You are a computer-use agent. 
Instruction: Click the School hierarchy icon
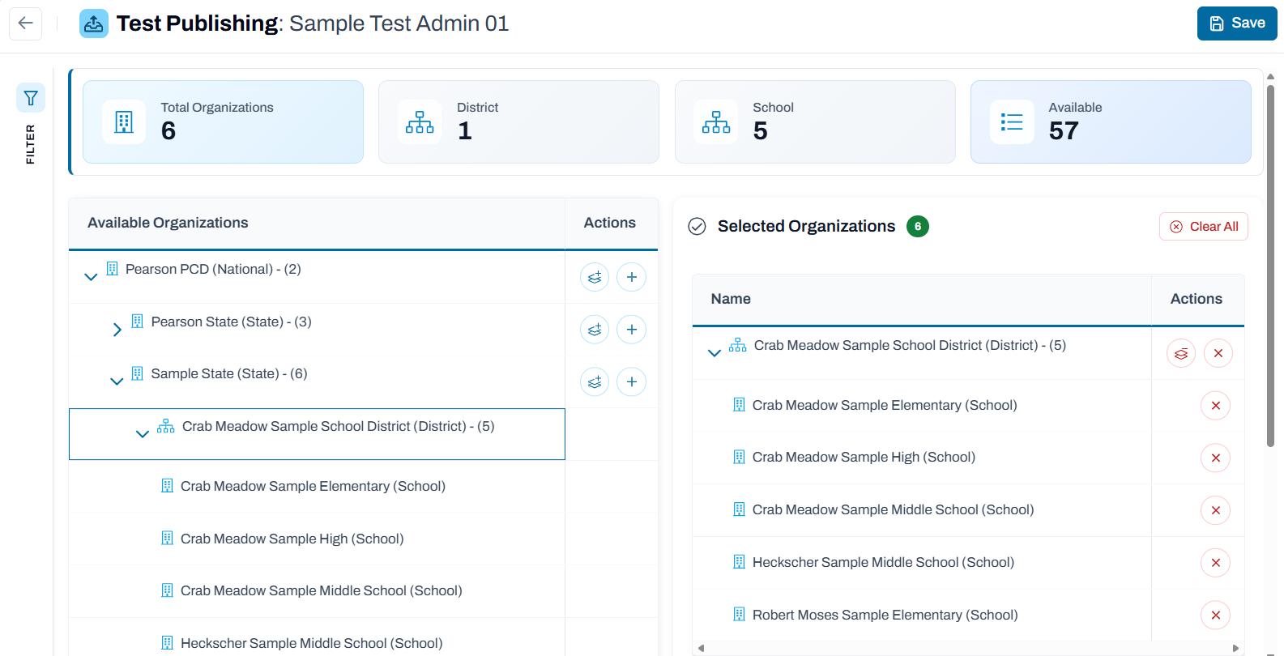(716, 122)
